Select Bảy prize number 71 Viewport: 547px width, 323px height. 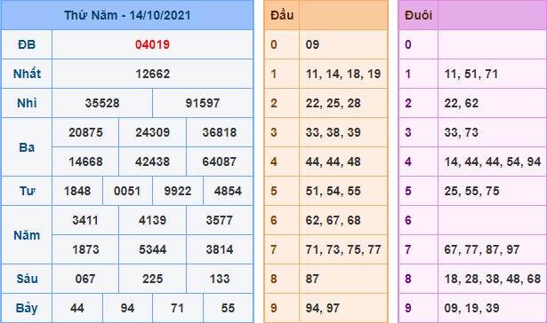(177, 308)
